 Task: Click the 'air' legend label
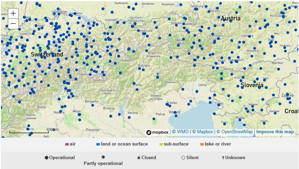72,144
